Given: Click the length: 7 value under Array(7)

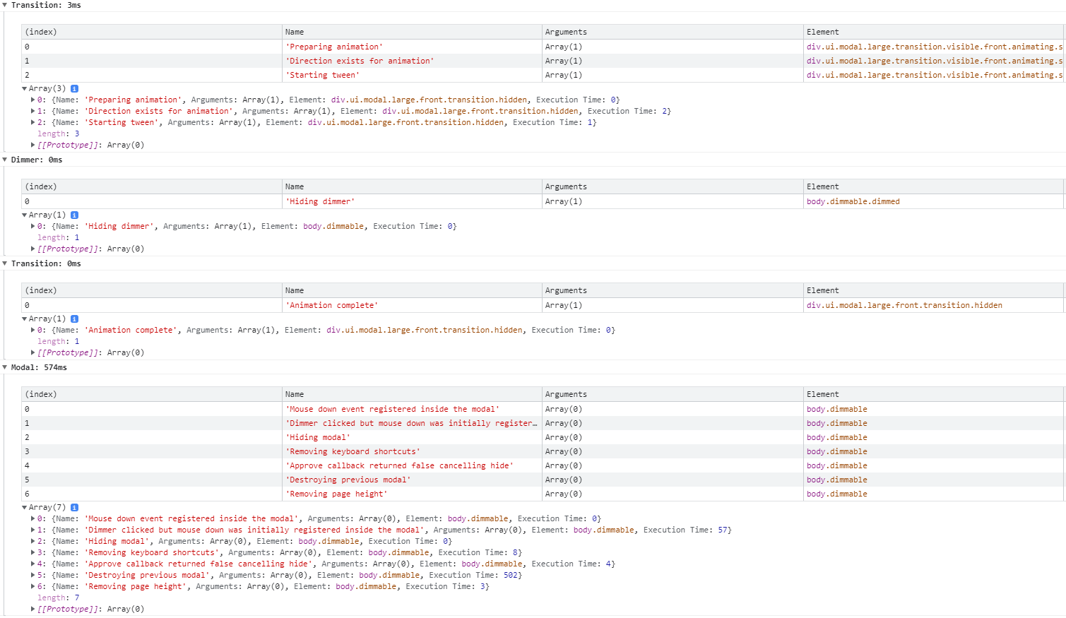Looking at the screenshot, I should pyautogui.click(x=76, y=597).
